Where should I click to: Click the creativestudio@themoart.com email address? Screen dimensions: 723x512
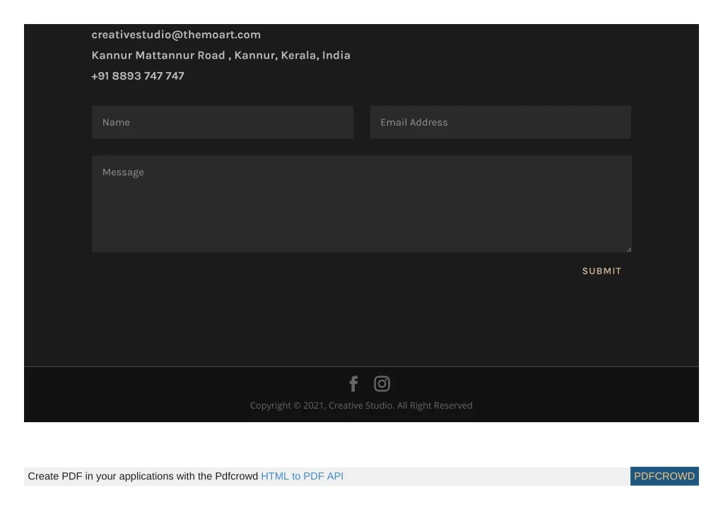click(x=176, y=35)
